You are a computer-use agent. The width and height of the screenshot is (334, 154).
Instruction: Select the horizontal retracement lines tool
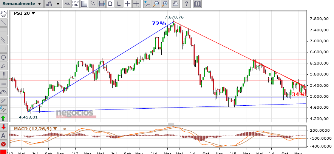pyautogui.click(x=3, y=83)
